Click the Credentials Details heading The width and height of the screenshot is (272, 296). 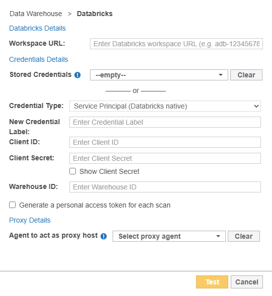(39, 59)
